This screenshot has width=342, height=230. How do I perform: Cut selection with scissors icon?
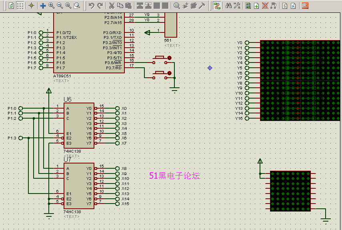(x=112, y=6)
